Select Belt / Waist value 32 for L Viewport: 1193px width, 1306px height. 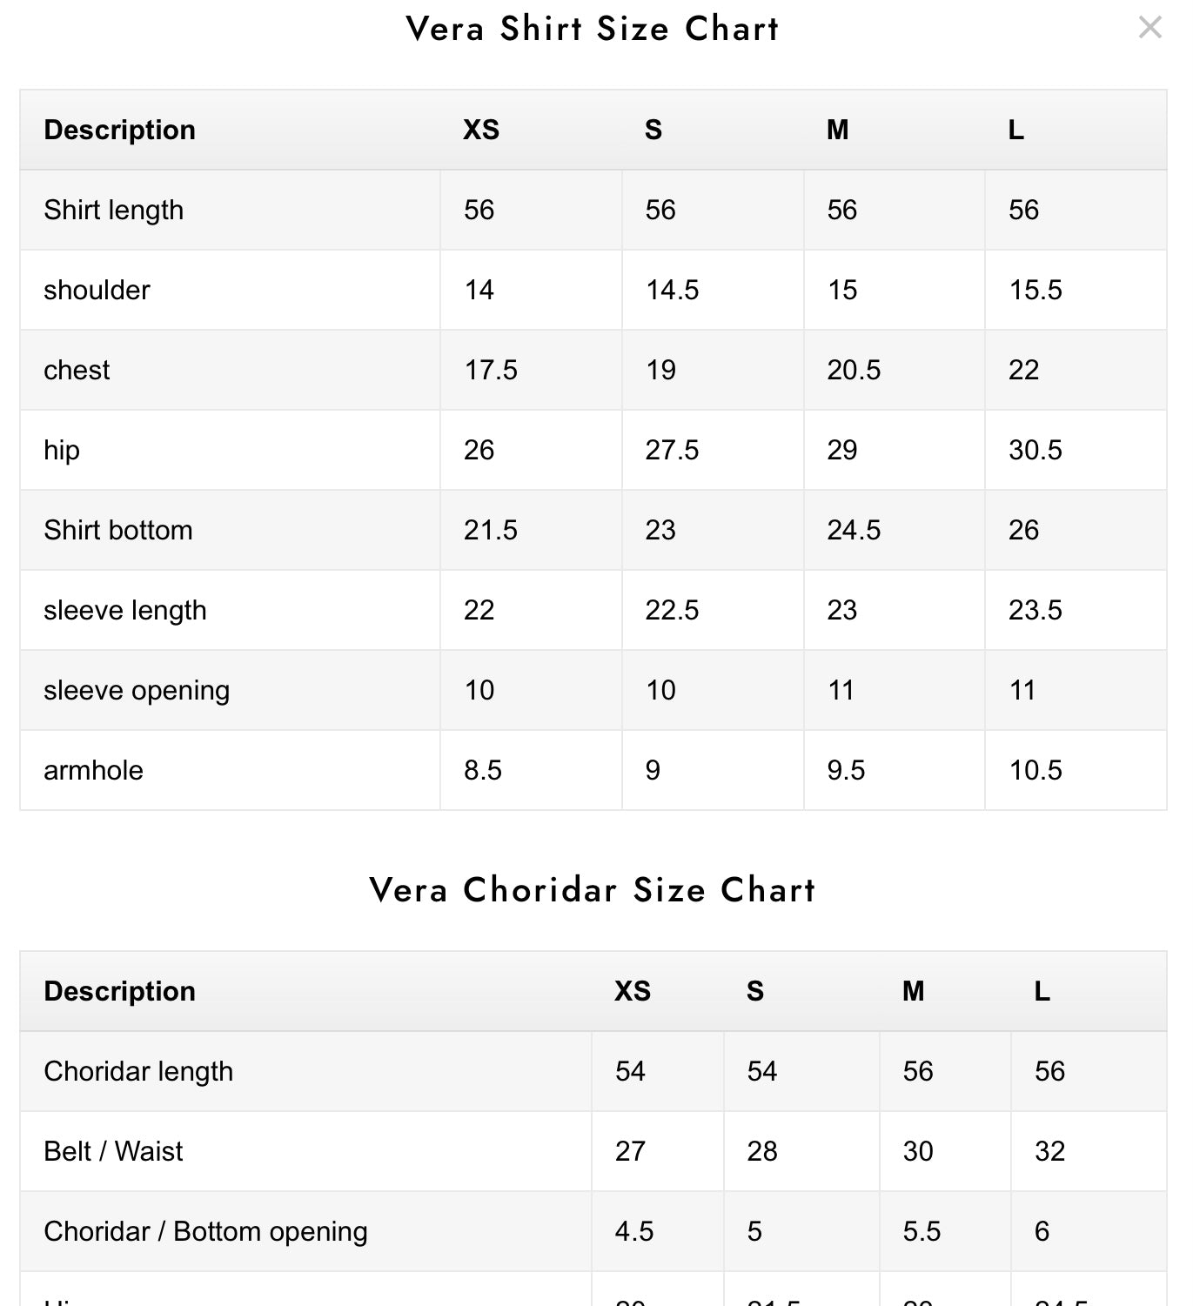pos(1049,1151)
